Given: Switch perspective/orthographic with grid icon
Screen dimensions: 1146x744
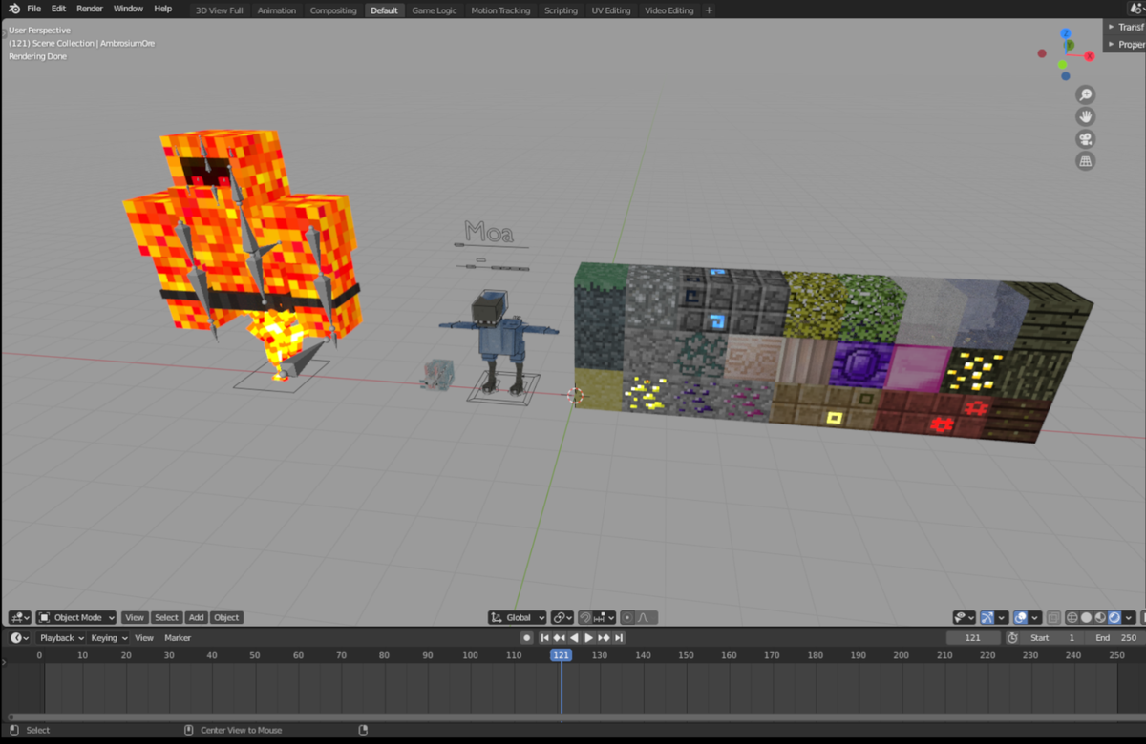Looking at the screenshot, I should point(1085,161).
